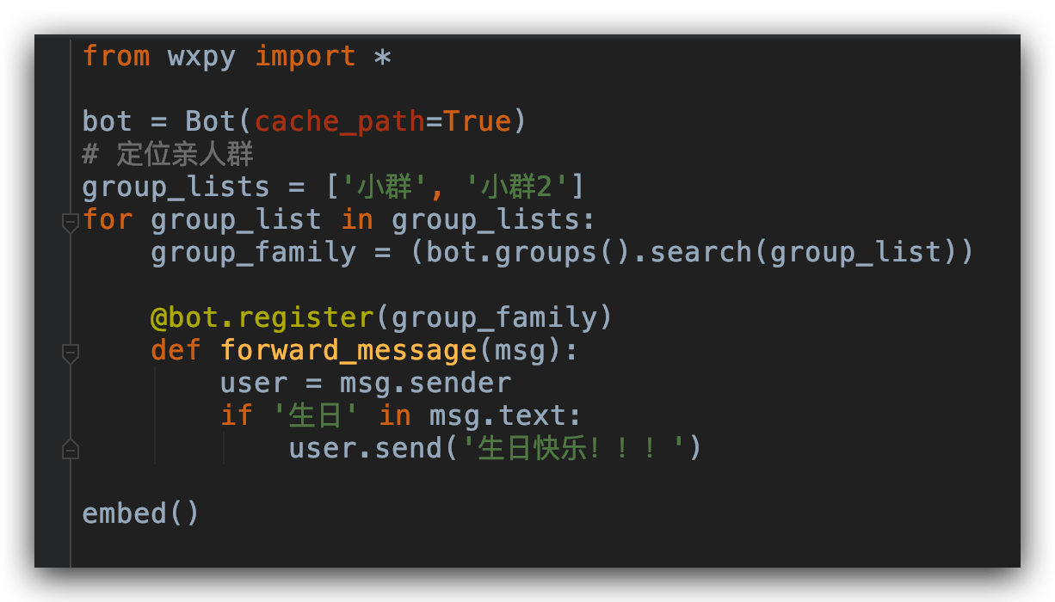The image size is (1055, 602).
Task: Click the @bot.register decorator
Action: click(x=262, y=318)
